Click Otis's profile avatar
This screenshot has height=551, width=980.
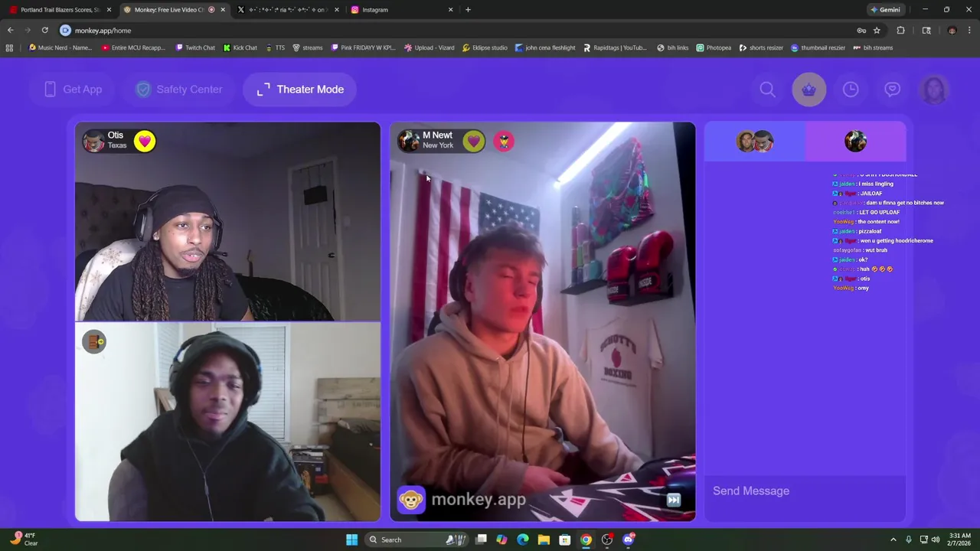(x=93, y=141)
